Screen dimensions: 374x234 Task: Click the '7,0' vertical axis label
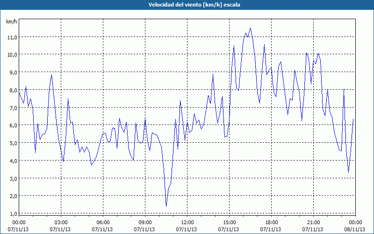(13, 108)
